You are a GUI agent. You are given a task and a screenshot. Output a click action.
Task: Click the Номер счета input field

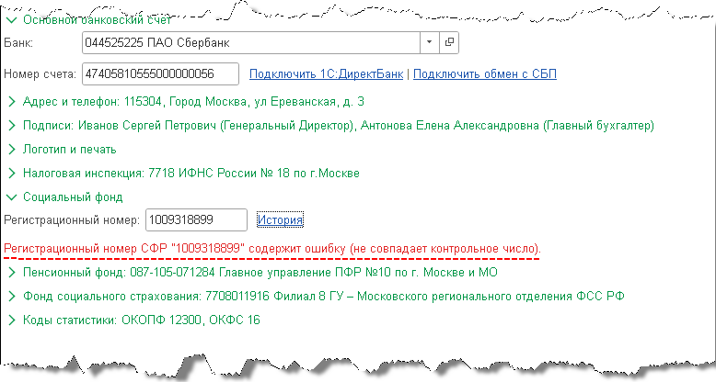tap(160, 73)
